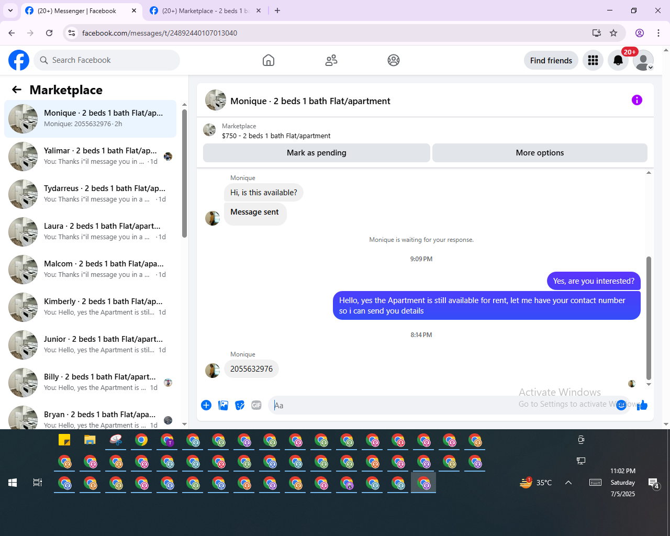Screen dimensions: 670x536
Task: Open the emoji picker in message box
Action: pyautogui.click(x=621, y=405)
